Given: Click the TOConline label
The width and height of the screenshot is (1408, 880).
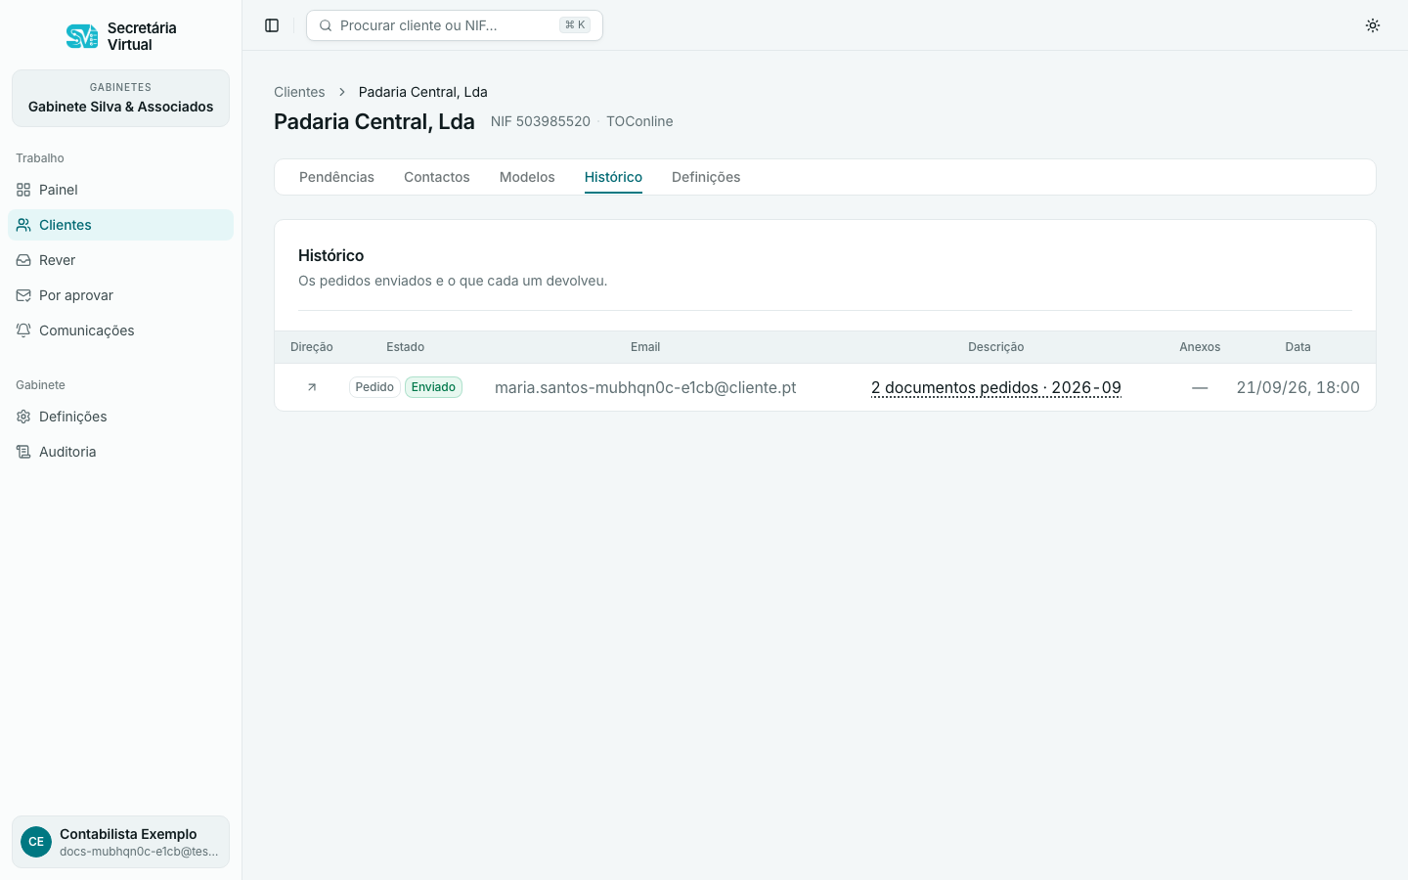Looking at the screenshot, I should [x=639, y=121].
